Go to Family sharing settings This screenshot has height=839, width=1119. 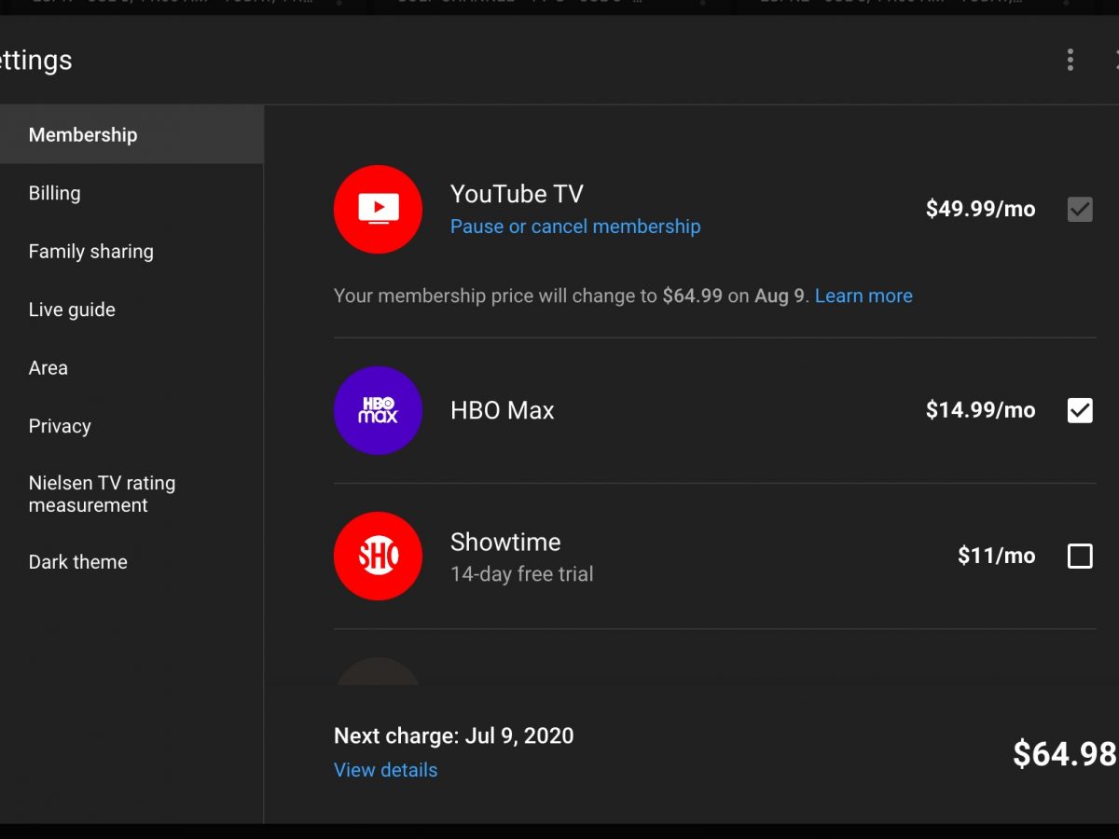(x=91, y=252)
